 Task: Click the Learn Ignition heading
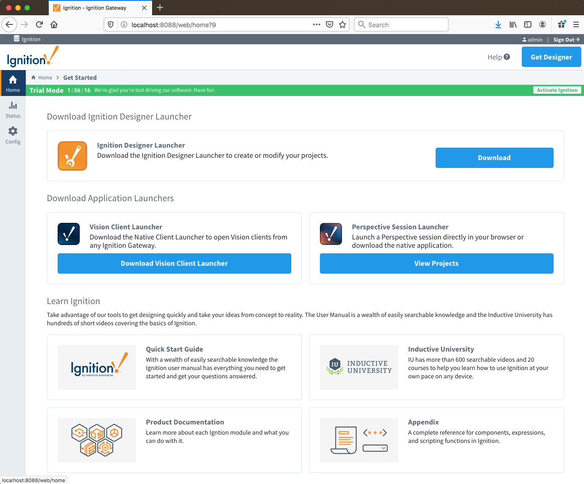click(73, 301)
